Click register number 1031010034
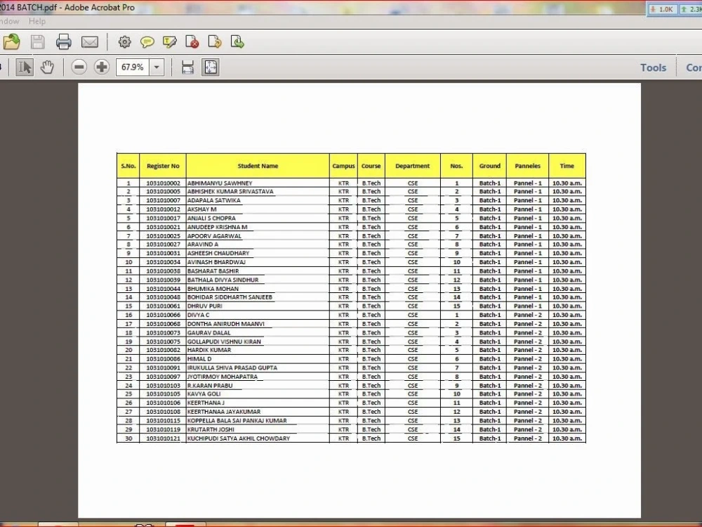702x527 pixels. click(163, 262)
